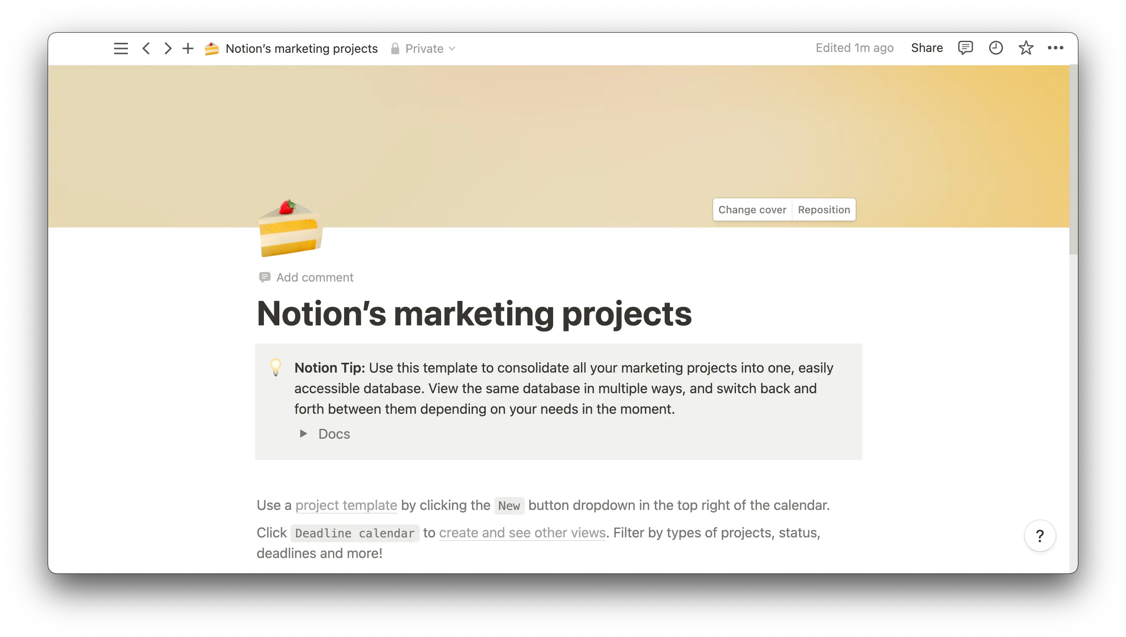The width and height of the screenshot is (1126, 637).
Task: Favorite this page with the star icon
Action: [x=1025, y=48]
